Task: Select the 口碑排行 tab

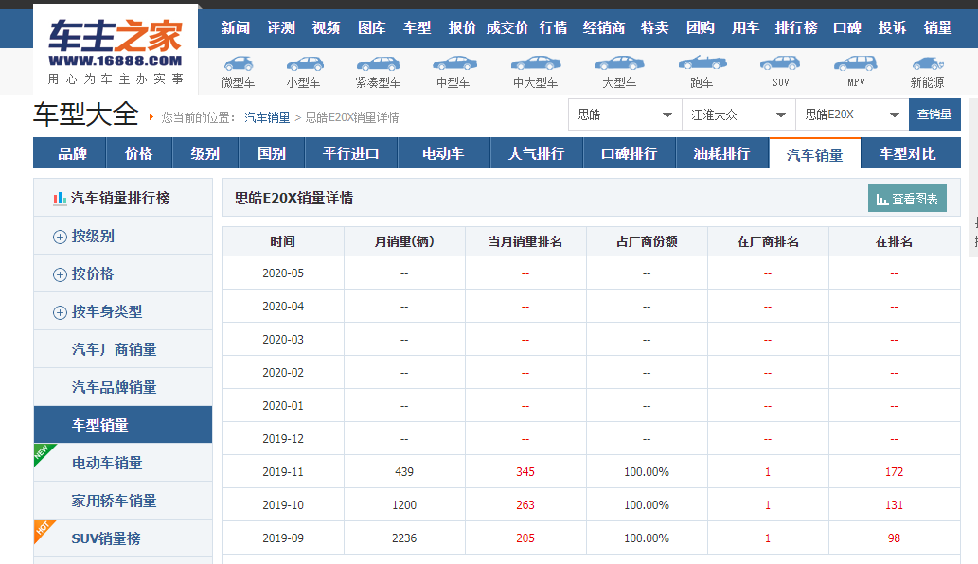Action: (630, 153)
